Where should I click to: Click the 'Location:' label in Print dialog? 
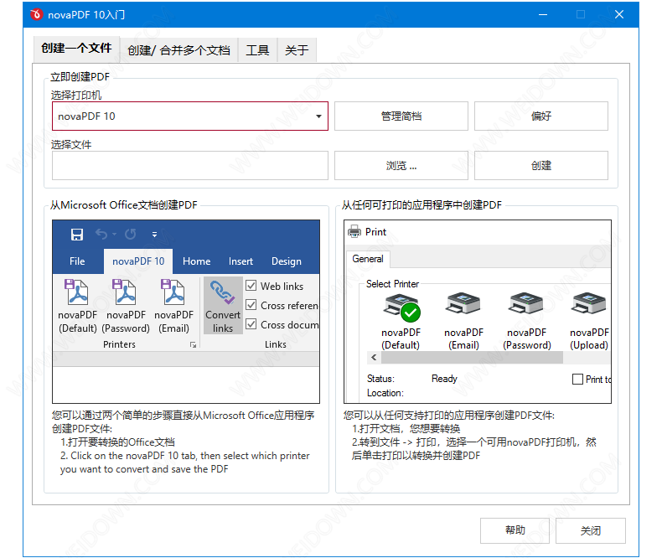click(x=385, y=393)
